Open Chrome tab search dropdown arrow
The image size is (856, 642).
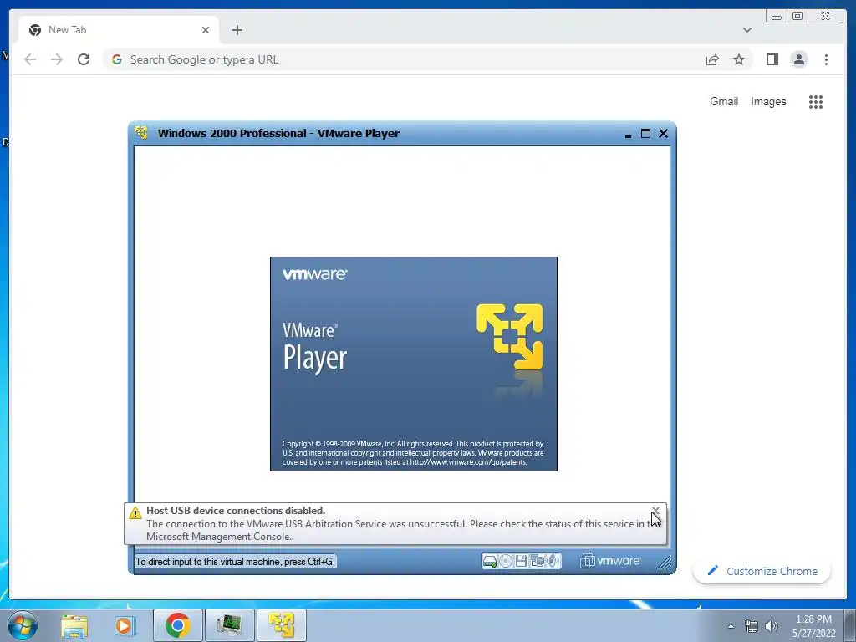click(x=747, y=30)
